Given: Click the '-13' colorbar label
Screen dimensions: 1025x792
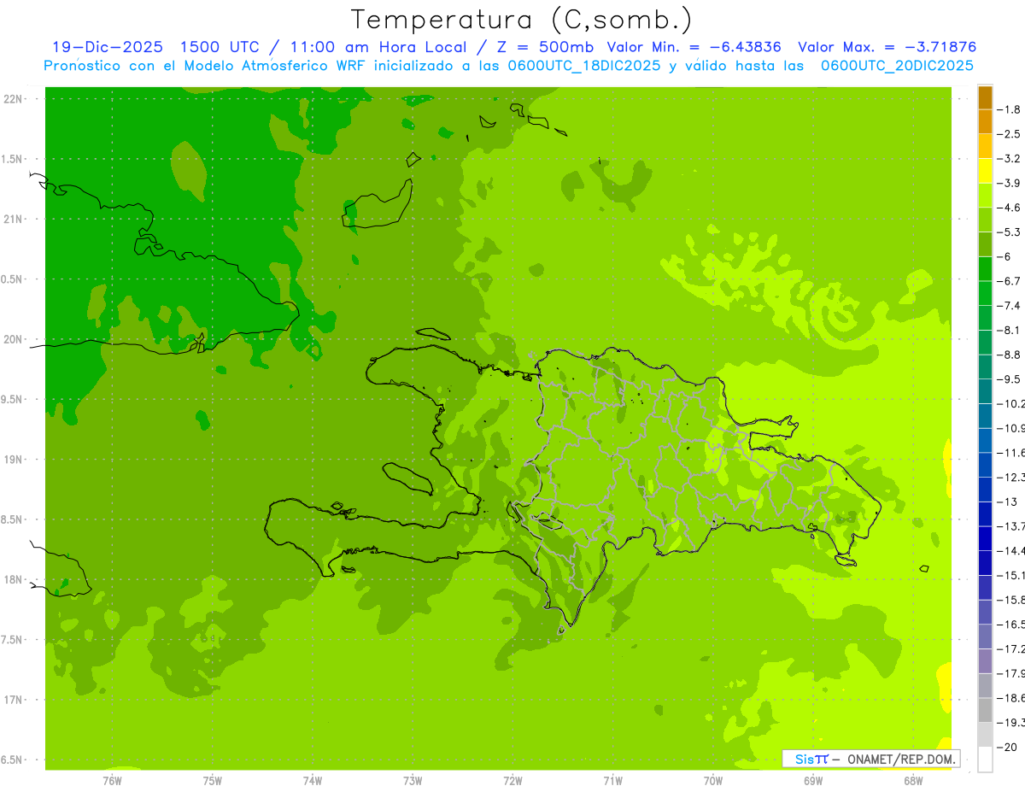Looking at the screenshot, I should click(1007, 502).
